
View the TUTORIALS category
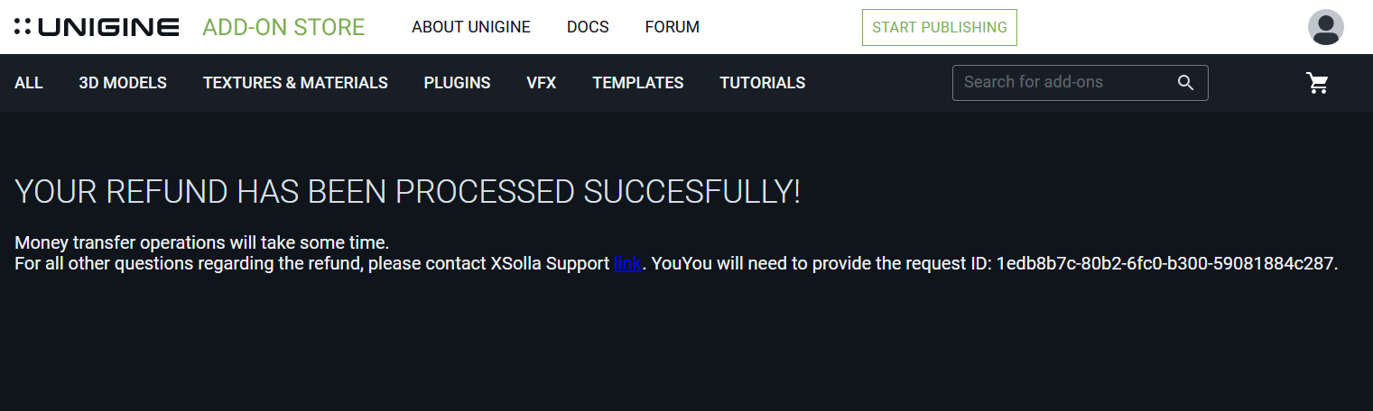coord(763,83)
